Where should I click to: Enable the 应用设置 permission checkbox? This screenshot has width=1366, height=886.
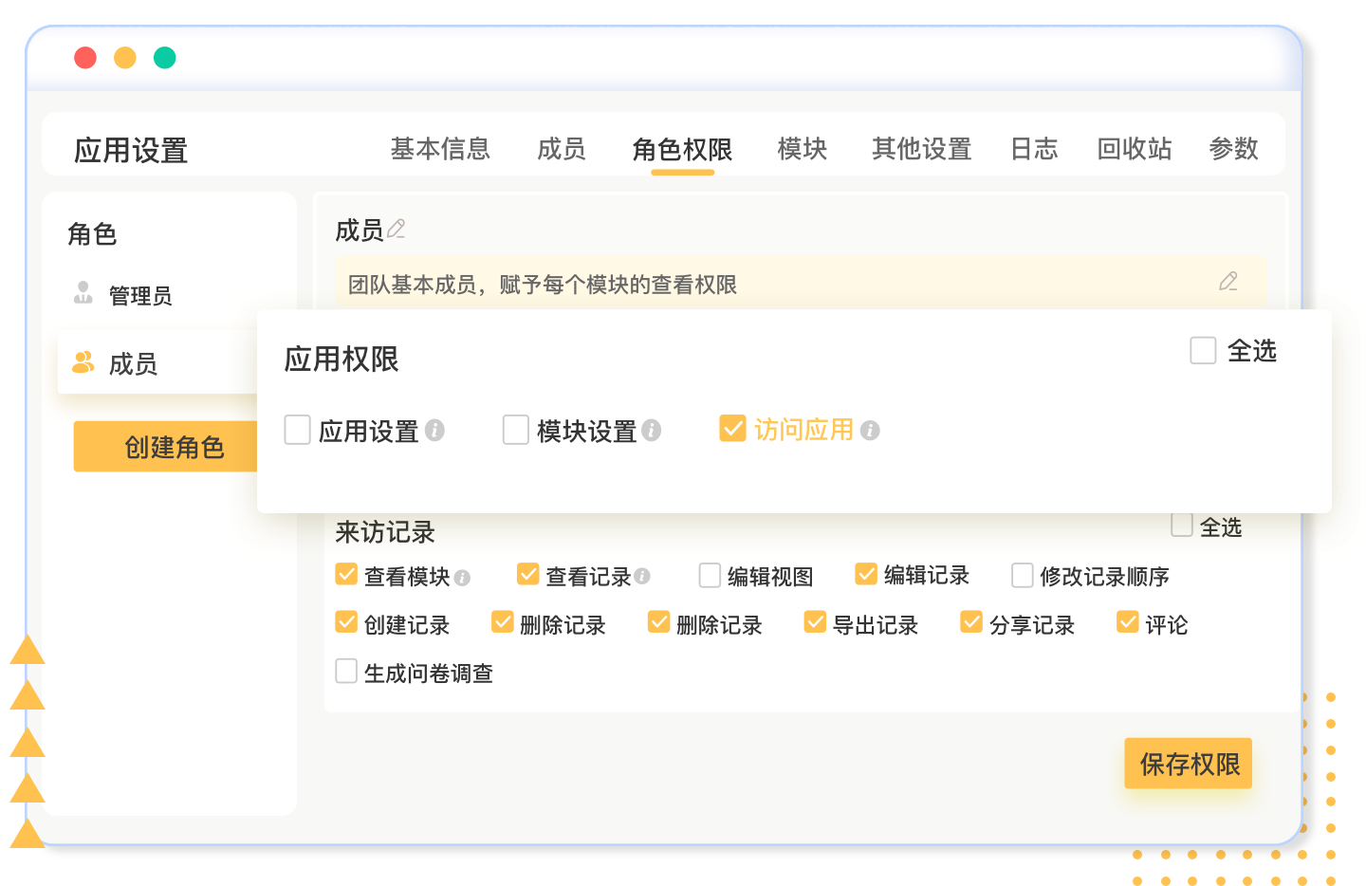[x=298, y=430]
